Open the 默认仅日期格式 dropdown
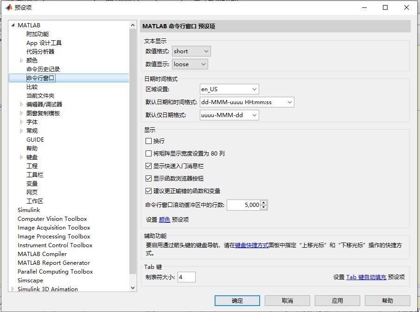The height and width of the screenshot is (312, 420). [x=229, y=115]
